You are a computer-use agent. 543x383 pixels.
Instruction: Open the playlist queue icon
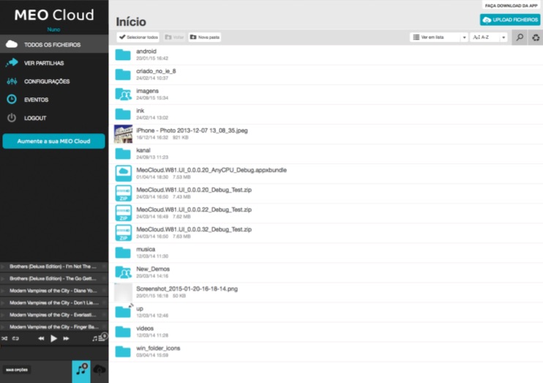click(x=99, y=338)
